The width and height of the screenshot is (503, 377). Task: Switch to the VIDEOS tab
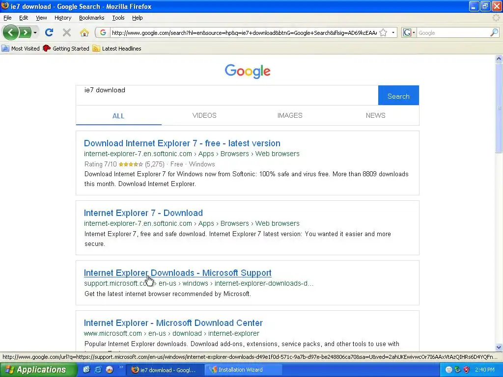tap(204, 115)
